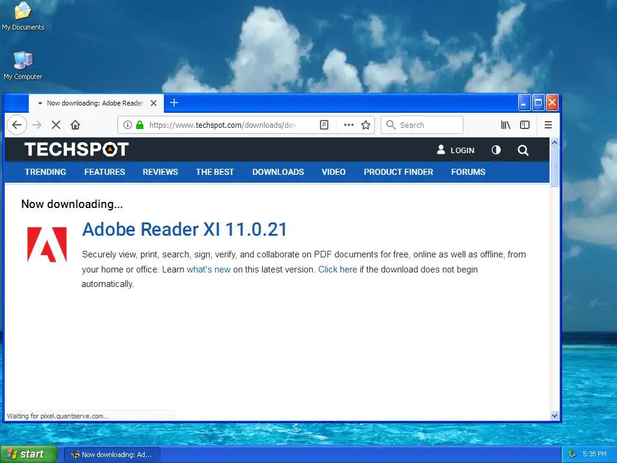Show site information icon in address bar

click(x=128, y=125)
